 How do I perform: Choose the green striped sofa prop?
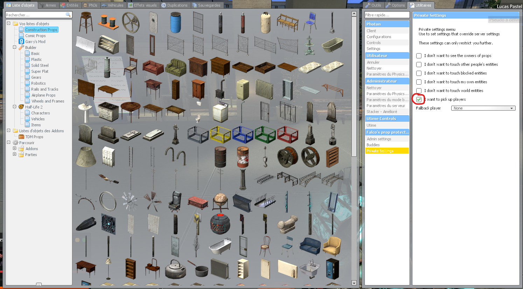pos(175,67)
